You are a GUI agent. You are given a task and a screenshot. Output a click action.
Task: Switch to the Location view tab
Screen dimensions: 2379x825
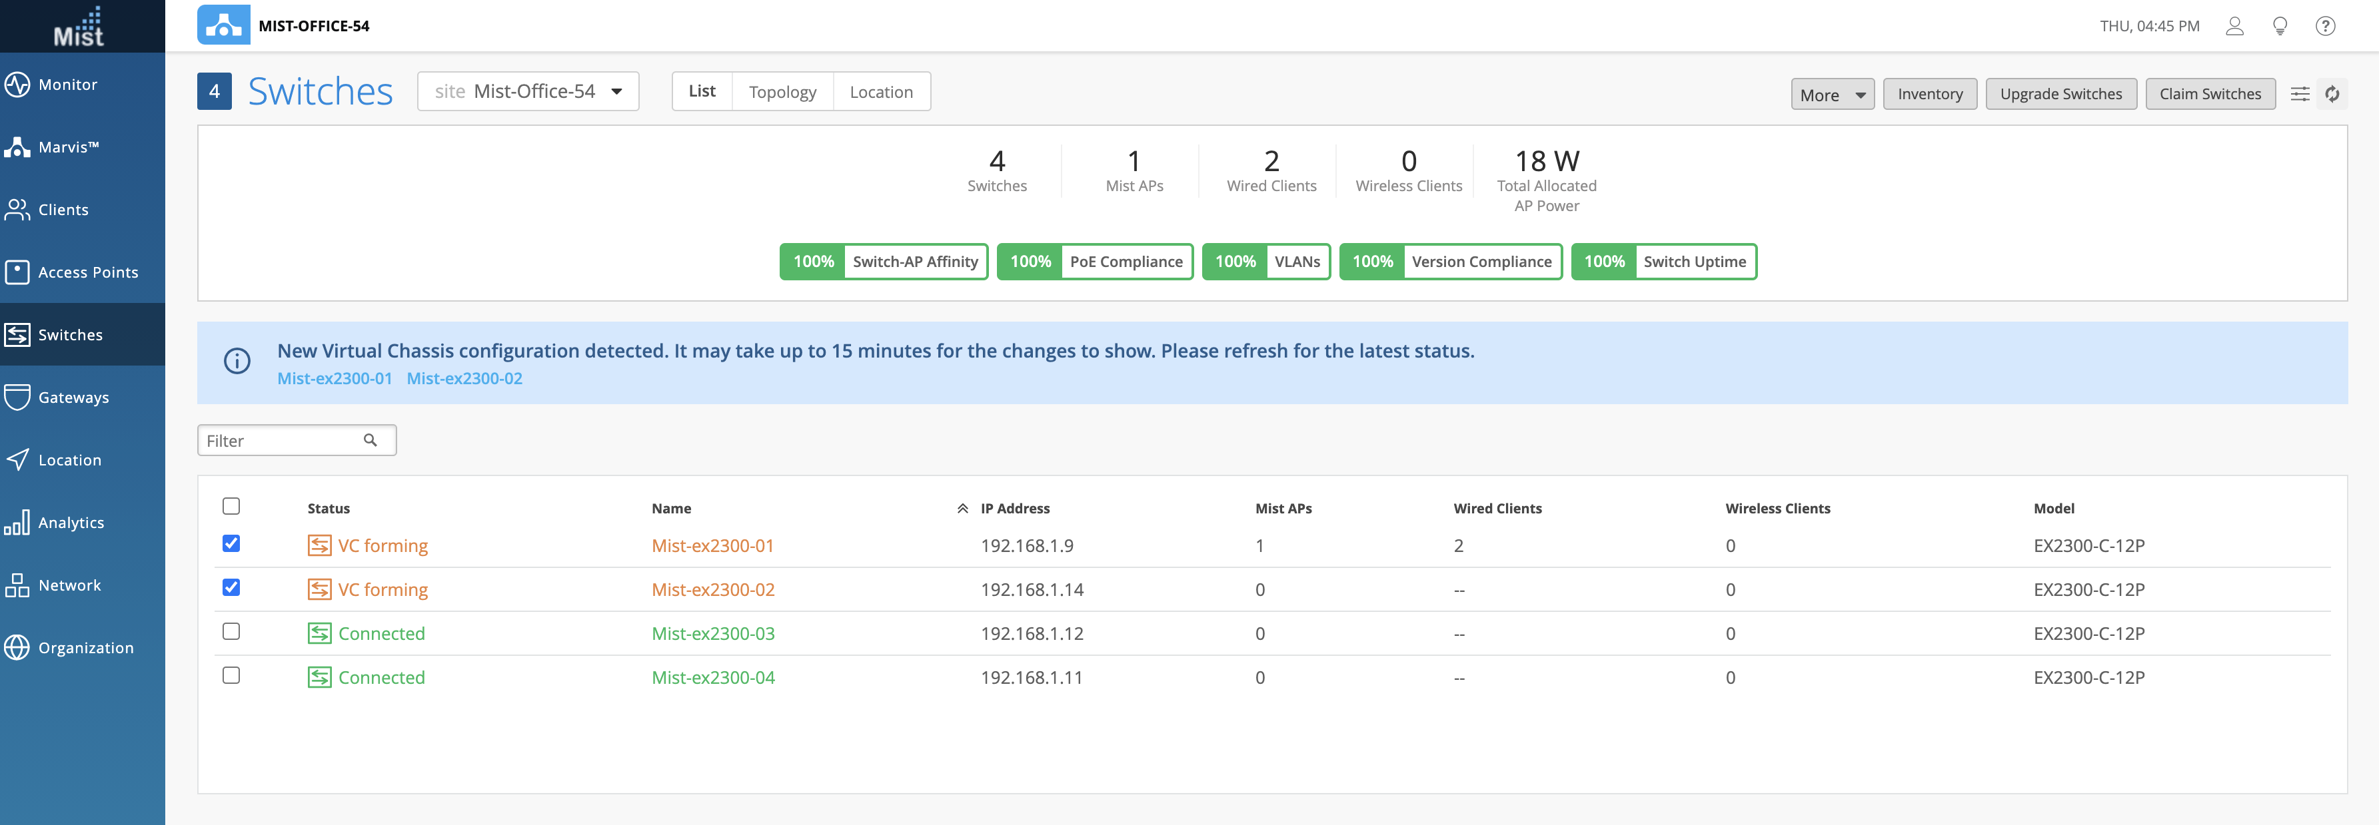coord(880,91)
